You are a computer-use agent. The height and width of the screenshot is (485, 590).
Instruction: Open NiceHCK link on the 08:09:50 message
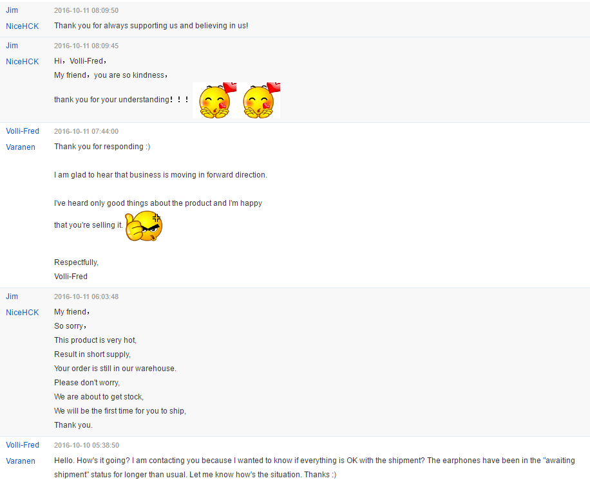(x=22, y=26)
